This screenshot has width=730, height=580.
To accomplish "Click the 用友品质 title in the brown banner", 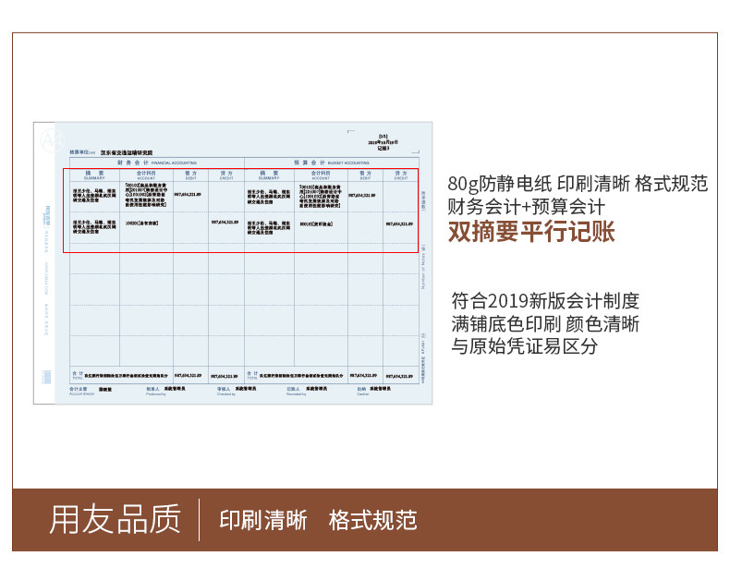I will (116, 520).
